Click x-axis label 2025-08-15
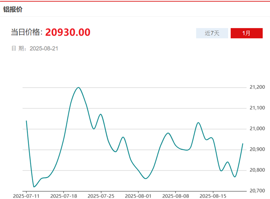Screen dimensions: 270x199 pos(212,196)
